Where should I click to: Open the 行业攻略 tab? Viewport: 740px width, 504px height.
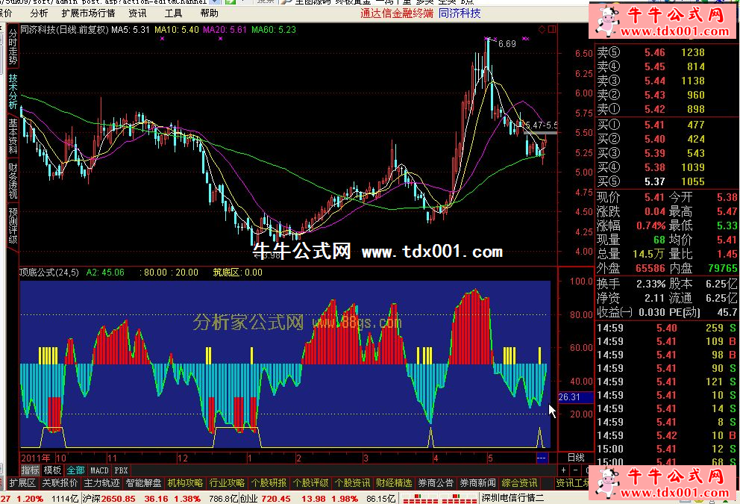pos(227,483)
